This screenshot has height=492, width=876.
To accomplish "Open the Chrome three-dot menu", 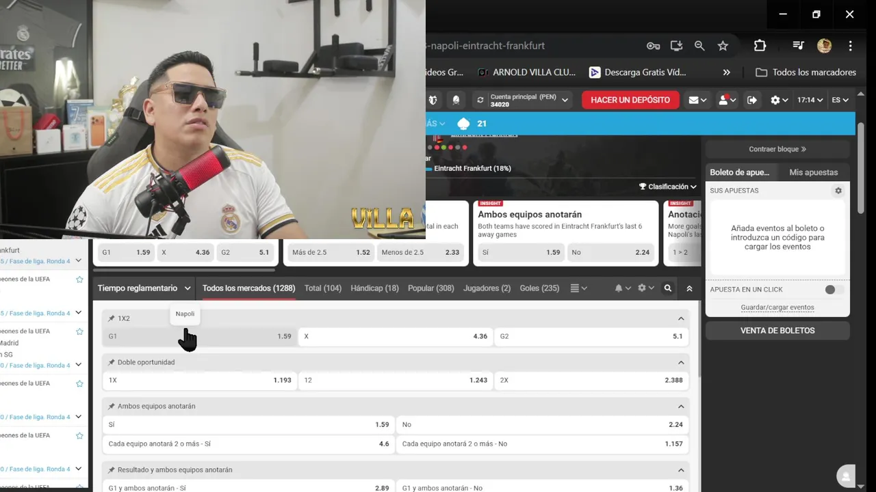I will coord(850,46).
